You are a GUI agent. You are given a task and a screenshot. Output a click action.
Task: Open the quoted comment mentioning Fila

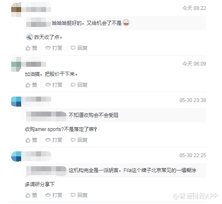115,170
